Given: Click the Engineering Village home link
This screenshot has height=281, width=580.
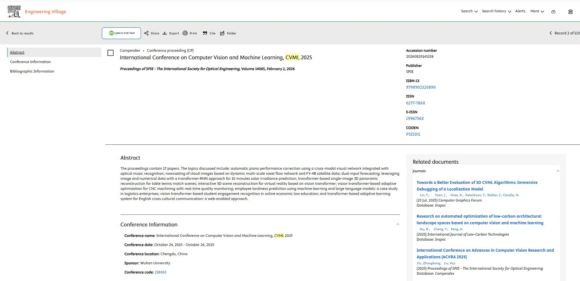Looking at the screenshot, I should point(45,12).
